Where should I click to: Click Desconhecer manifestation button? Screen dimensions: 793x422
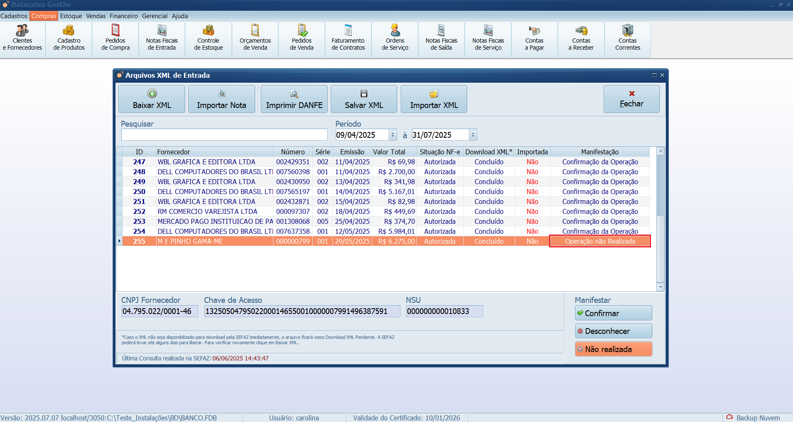coord(613,331)
